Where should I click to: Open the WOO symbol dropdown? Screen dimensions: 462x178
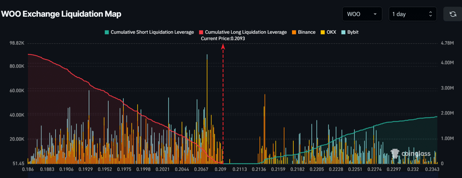pos(362,14)
